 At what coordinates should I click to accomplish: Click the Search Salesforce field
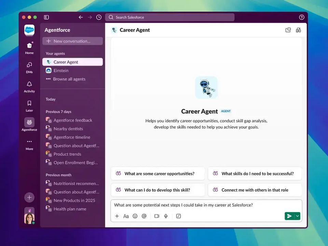point(170,17)
